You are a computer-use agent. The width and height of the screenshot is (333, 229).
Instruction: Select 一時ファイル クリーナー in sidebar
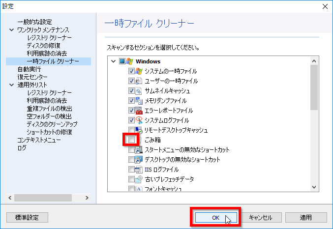pos(48,61)
